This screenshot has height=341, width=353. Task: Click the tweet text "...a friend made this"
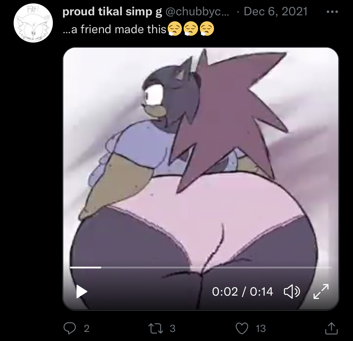pyautogui.click(x=114, y=29)
